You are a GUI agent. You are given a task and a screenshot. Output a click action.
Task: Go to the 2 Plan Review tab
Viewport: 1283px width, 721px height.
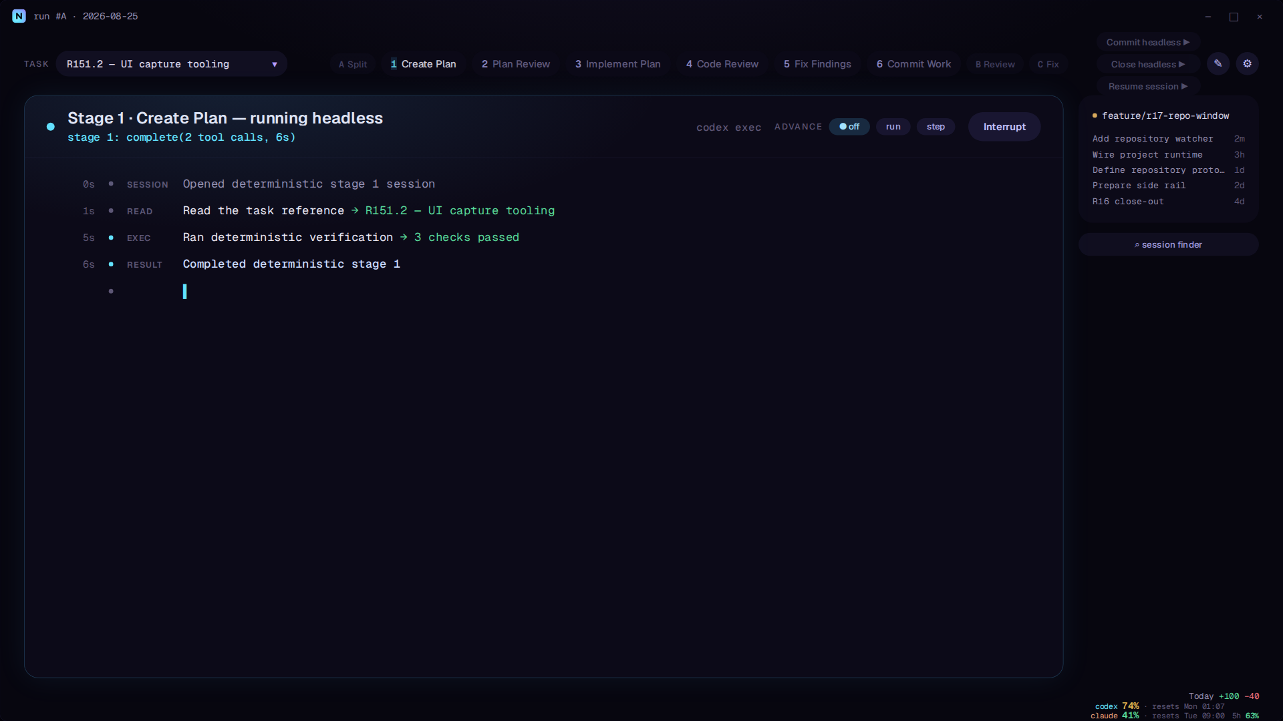click(x=516, y=64)
